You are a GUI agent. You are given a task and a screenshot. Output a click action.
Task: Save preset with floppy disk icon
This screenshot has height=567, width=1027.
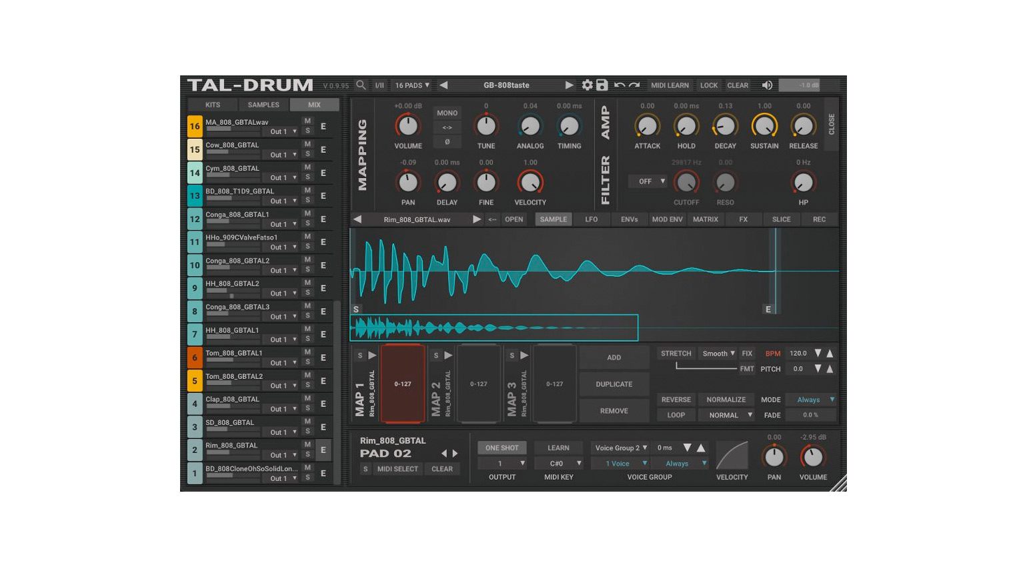602,85
